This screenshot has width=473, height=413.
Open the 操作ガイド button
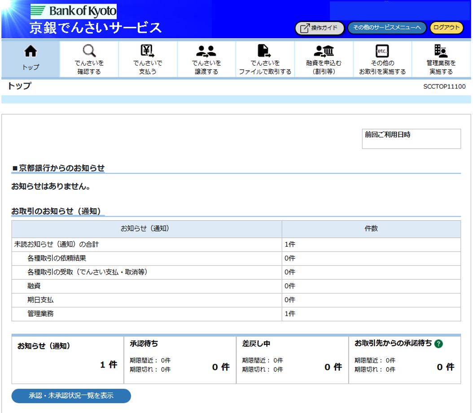click(x=319, y=28)
